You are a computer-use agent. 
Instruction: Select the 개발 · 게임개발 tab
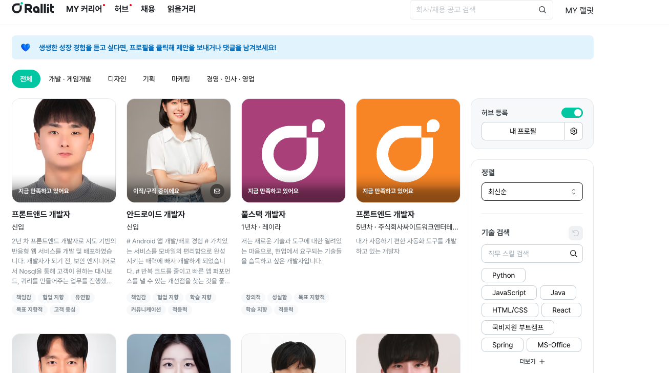tap(70, 79)
